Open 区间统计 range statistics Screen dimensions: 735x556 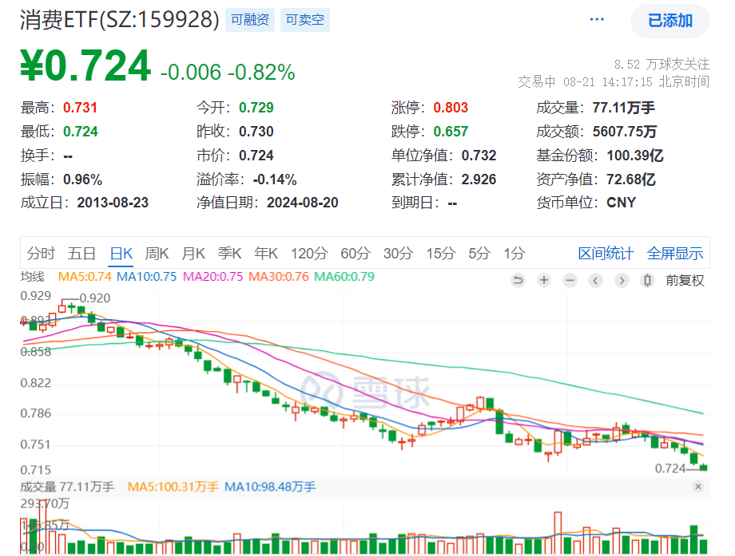point(606,253)
